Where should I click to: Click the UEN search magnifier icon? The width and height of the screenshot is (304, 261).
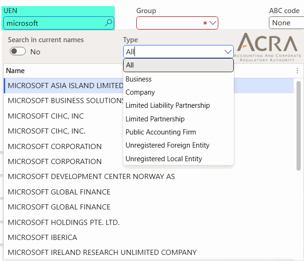pos(108,22)
